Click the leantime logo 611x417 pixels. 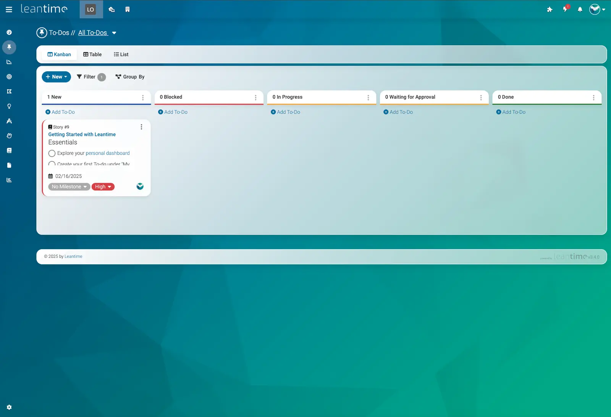(44, 9)
